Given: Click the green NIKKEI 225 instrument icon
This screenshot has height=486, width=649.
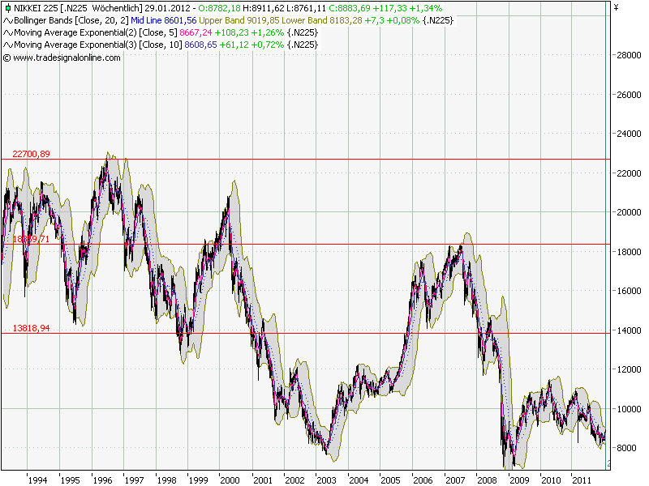Looking at the screenshot, I should coord(10,9).
